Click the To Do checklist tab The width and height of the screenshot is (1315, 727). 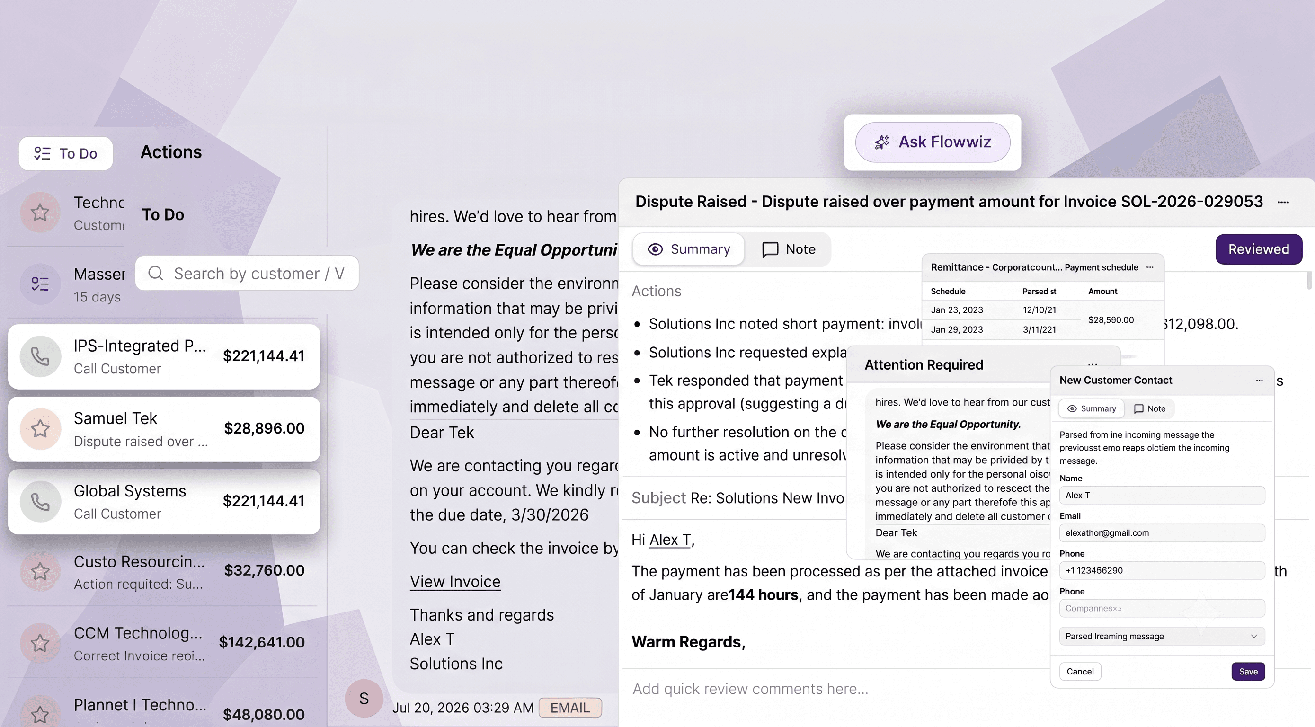coord(65,153)
